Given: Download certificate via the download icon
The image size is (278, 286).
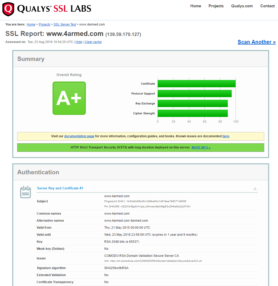Looking at the screenshot, I should point(255,189).
